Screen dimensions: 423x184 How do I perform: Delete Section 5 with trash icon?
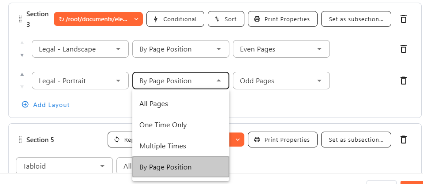point(404,140)
